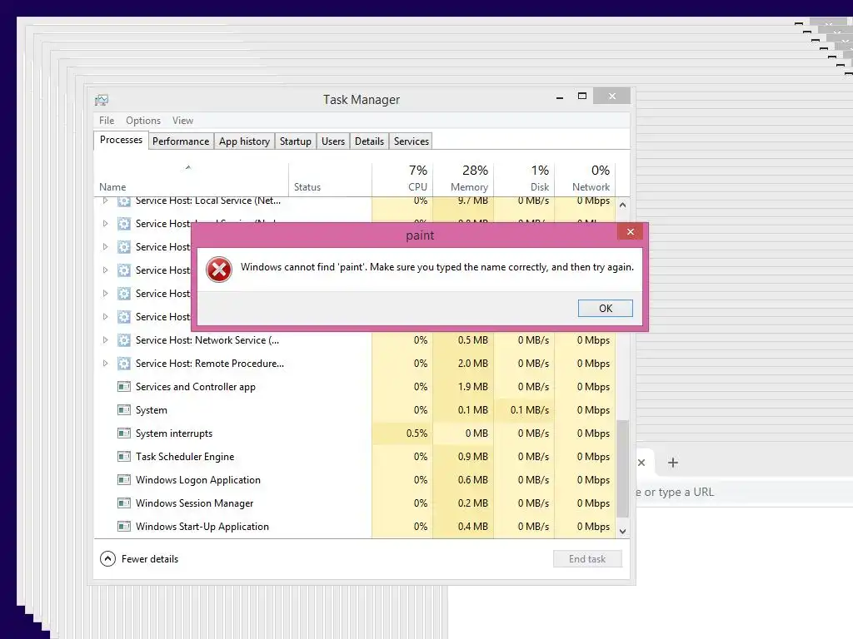Minimize the Task Manager window
The width and height of the screenshot is (853, 639).
[x=559, y=97]
